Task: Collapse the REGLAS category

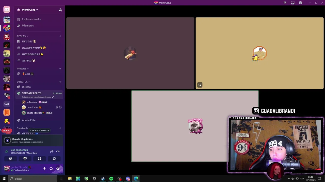Action: (22, 36)
